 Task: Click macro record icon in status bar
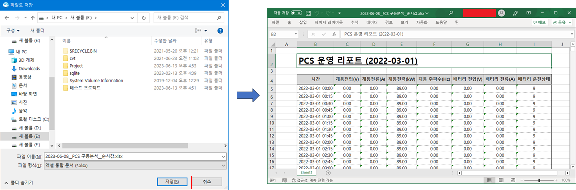pos(284,180)
